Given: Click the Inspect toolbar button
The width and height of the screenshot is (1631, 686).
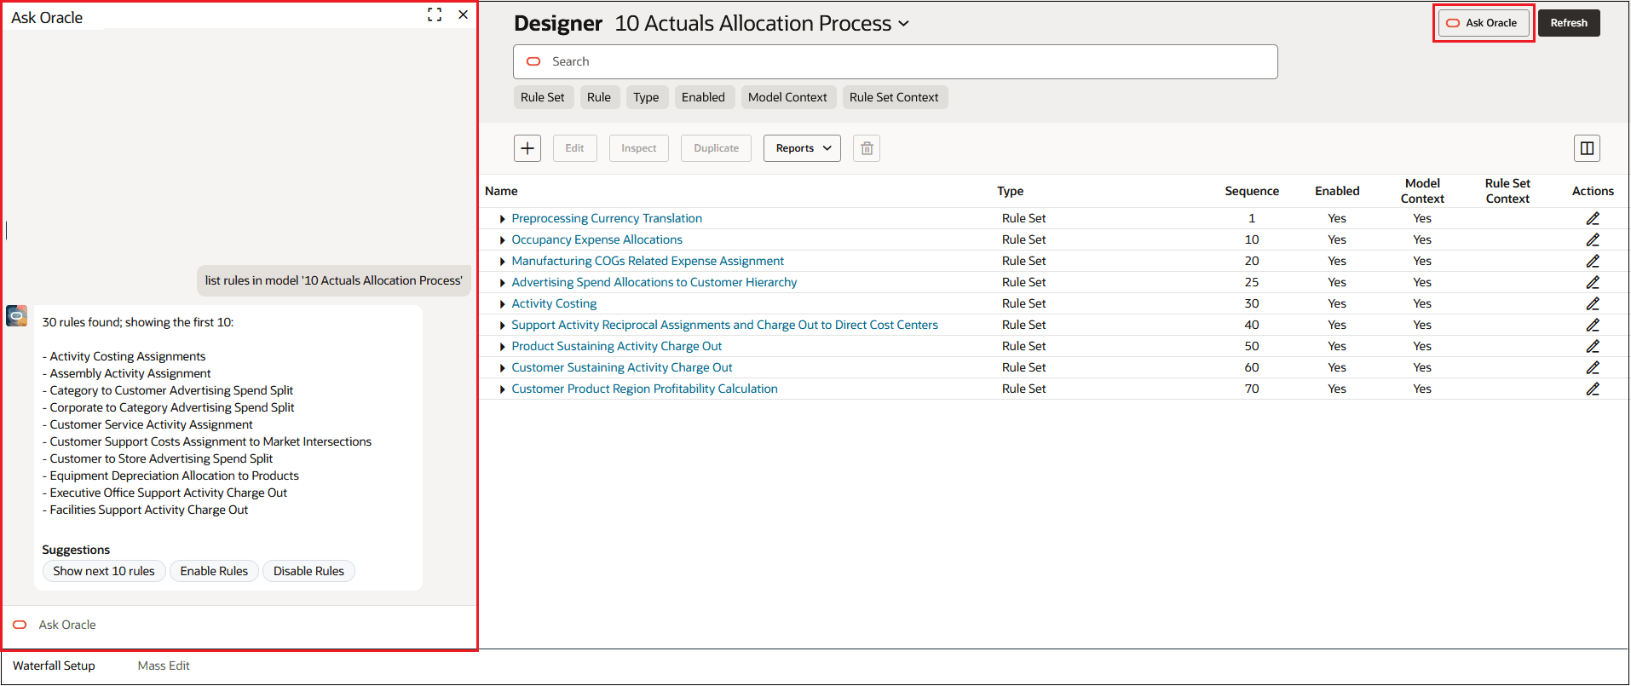Looking at the screenshot, I should 639,148.
